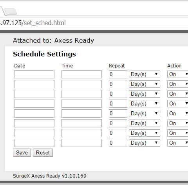Click the Repeat count box in row three

[118, 94]
